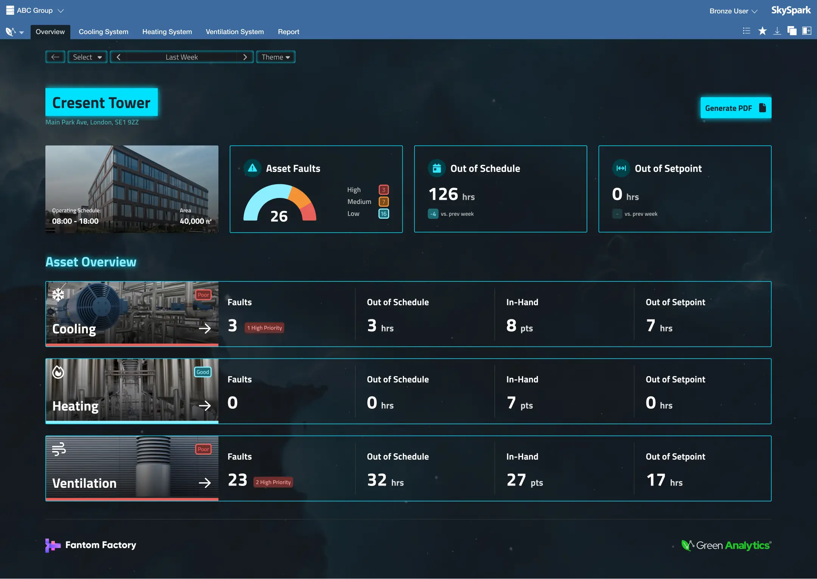
Task: Advance Last Week with the right arrow
Action: click(245, 57)
